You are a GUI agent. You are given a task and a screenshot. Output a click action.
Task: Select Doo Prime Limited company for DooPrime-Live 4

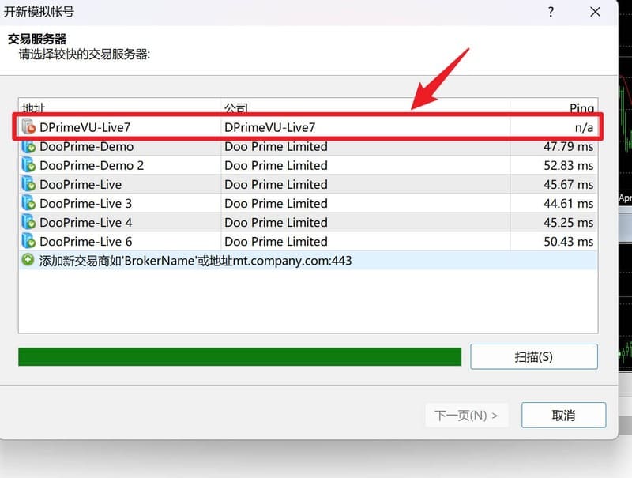(x=276, y=222)
